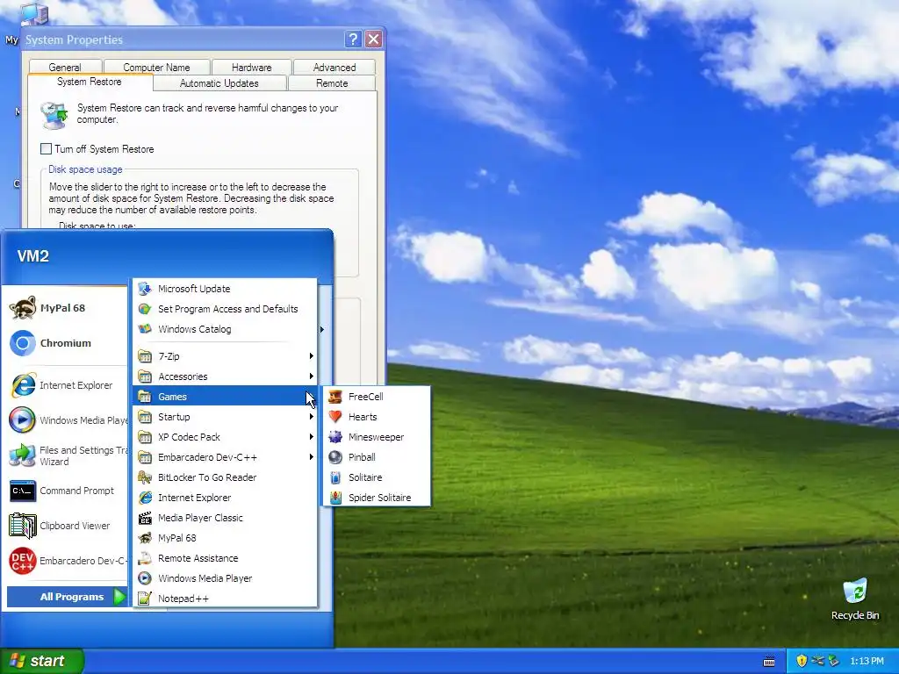899x674 pixels.
Task: Open Command Prompt from Start menu
Action: [66, 491]
